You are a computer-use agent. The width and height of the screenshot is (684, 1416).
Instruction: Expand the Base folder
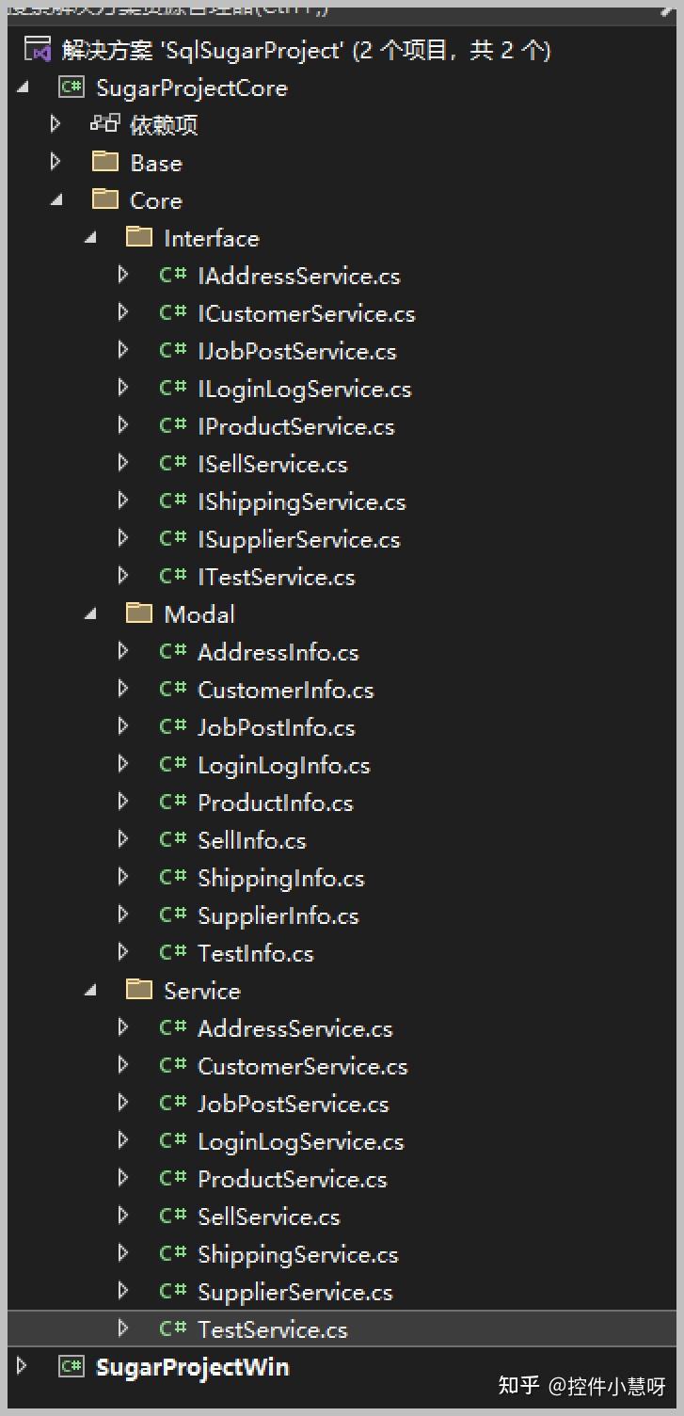[x=56, y=162]
